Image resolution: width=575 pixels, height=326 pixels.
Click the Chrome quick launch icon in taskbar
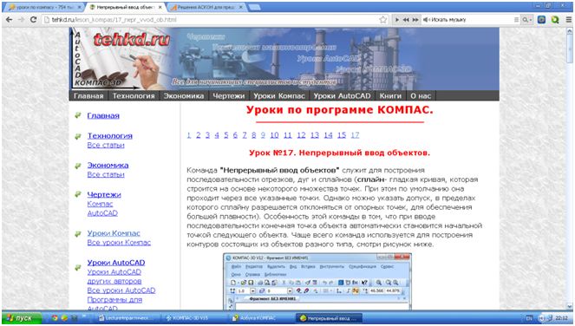pos(55,318)
